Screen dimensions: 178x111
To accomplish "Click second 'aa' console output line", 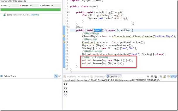I will [x=66, y=91].
